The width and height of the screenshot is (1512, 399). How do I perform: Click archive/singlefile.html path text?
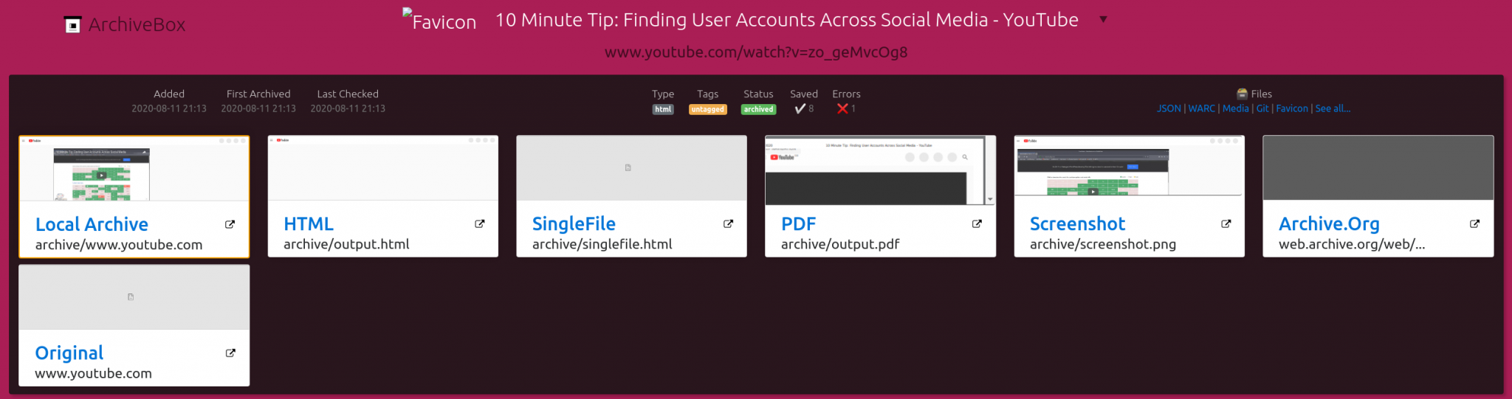(602, 244)
